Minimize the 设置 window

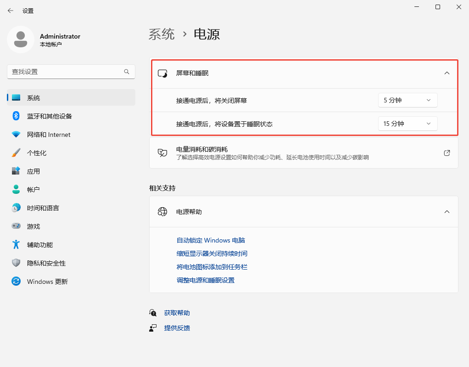(x=417, y=6)
